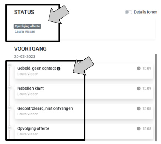Click the 20-03-2023 date heading
The width and height of the screenshot is (161, 144).
25,57
